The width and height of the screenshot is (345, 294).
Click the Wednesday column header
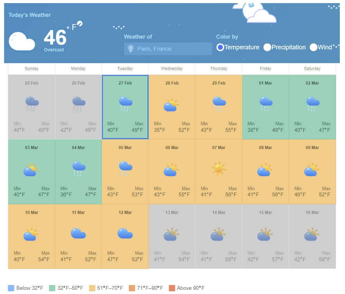(172, 69)
